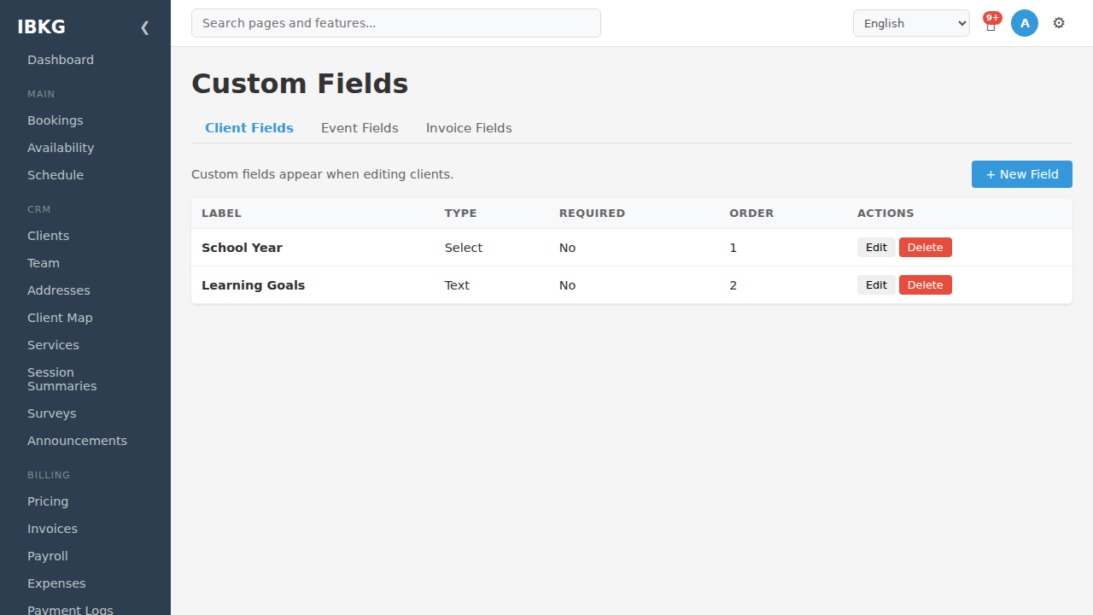Create a field with + New Field
This screenshot has height=615, width=1093.
pos(1022,174)
